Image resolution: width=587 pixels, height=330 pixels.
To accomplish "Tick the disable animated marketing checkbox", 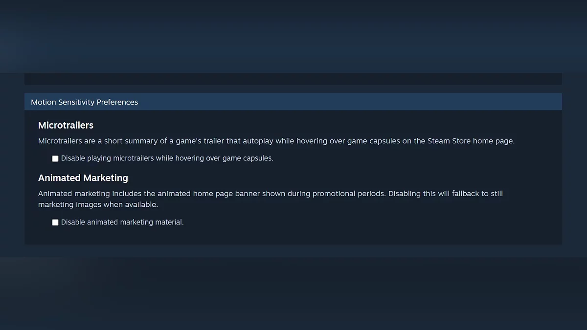I will click(55, 222).
